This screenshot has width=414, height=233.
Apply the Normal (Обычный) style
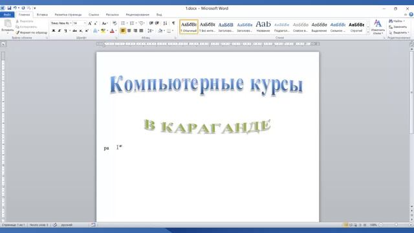(188, 27)
